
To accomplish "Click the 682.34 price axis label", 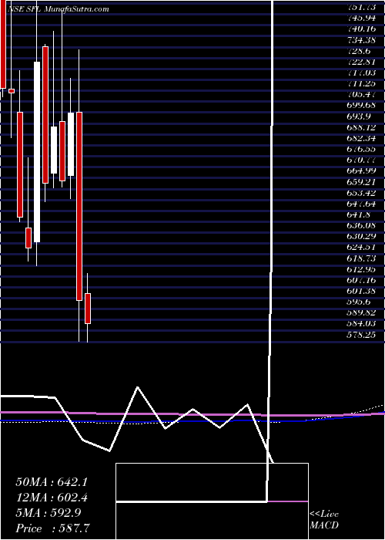I will tap(361, 138).
